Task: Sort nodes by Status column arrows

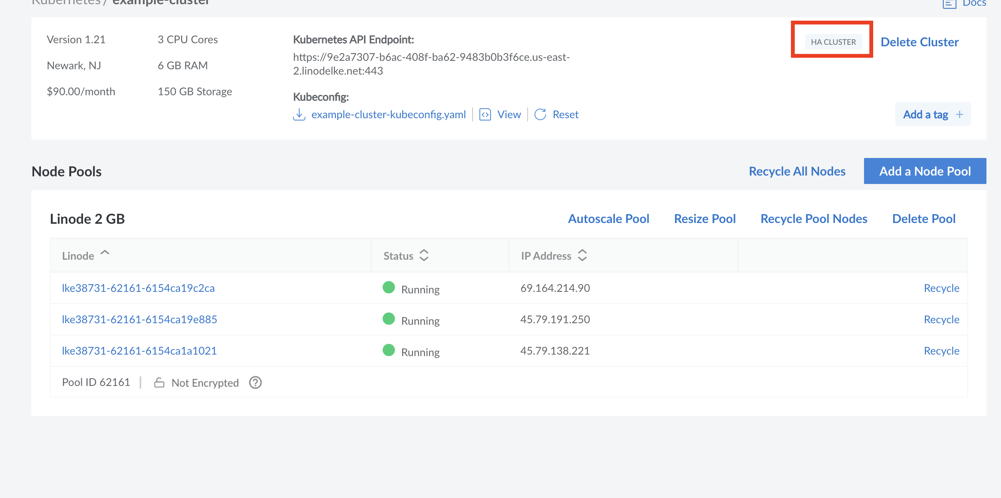Action: point(424,255)
